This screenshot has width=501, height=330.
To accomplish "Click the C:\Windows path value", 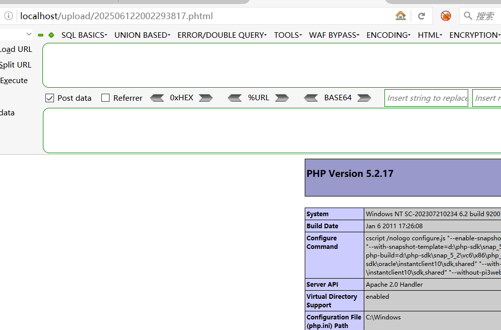I will [383, 317].
